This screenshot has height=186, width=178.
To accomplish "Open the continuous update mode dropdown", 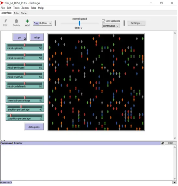I will click(111, 26).
